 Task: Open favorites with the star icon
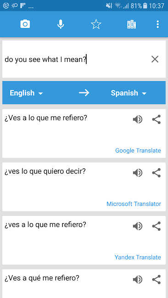point(96,24)
